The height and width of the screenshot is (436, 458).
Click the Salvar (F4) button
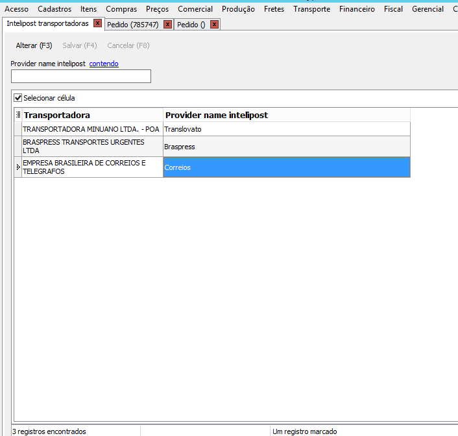[79, 45]
